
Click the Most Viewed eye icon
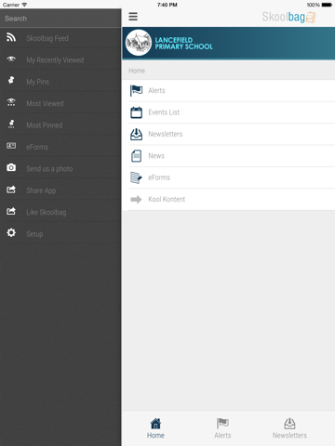11,102
